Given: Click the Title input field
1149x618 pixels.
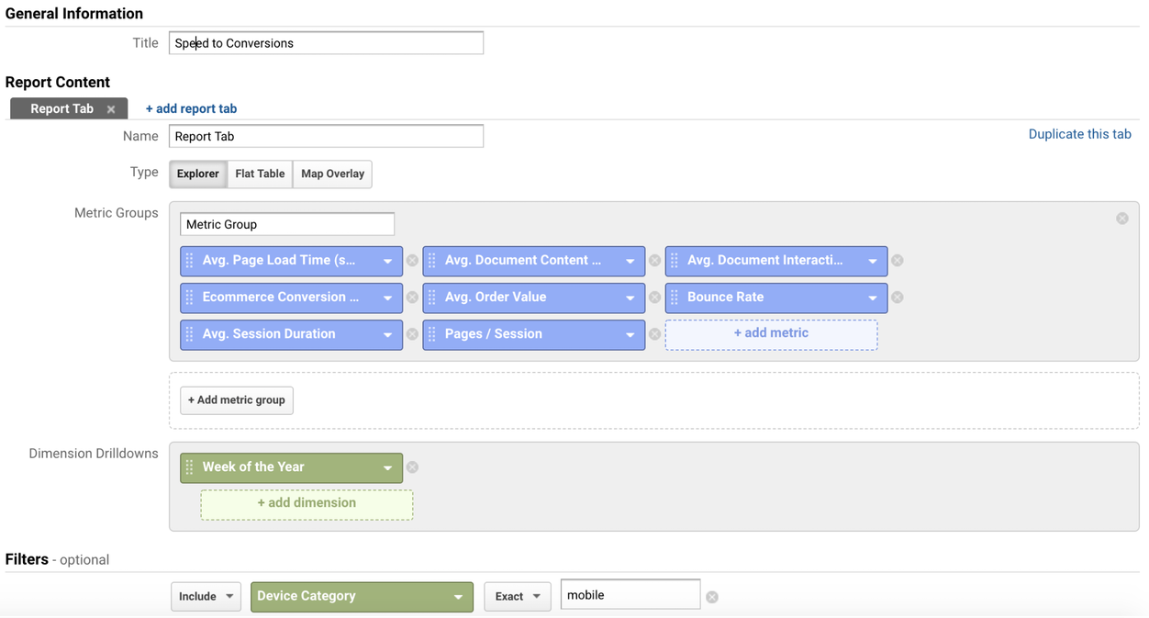Looking at the screenshot, I should pyautogui.click(x=326, y=42).
